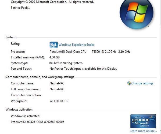Select the Product ID number text
The height and width of the screenshot is (134, 161).
pyautogui.click(x=46, y=122)
